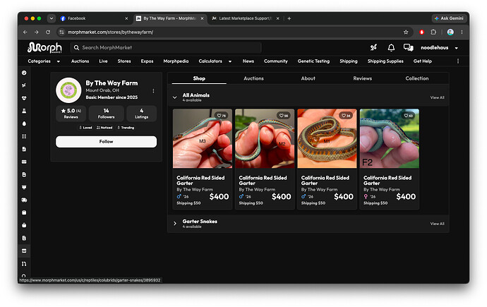This screenshot has width=487, height=307.
Task: Expand the Garter Snakes section
Action: 174,224
